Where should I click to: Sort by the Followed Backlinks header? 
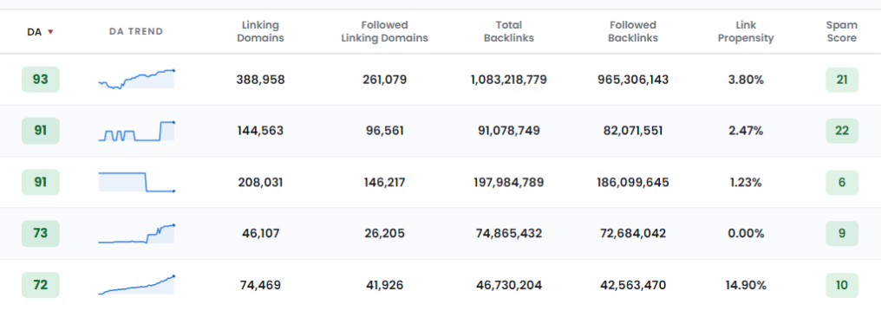click(632, 32)
